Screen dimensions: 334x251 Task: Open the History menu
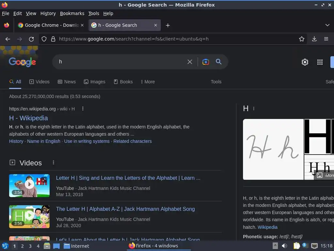point(48,13)
